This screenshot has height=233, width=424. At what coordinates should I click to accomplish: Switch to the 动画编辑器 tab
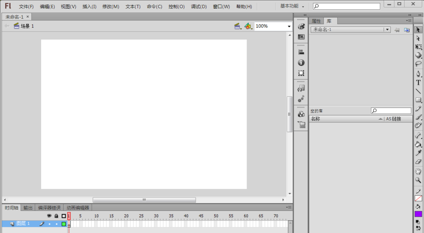click(78, 208)
